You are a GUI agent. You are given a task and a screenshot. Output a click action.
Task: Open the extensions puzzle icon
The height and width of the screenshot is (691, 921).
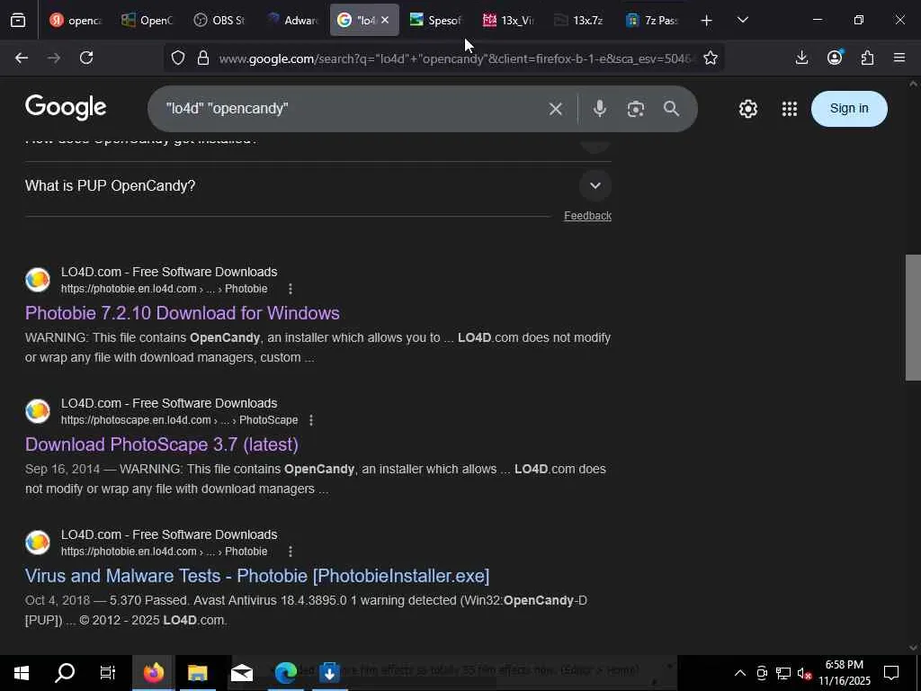[x=867, y=58]
